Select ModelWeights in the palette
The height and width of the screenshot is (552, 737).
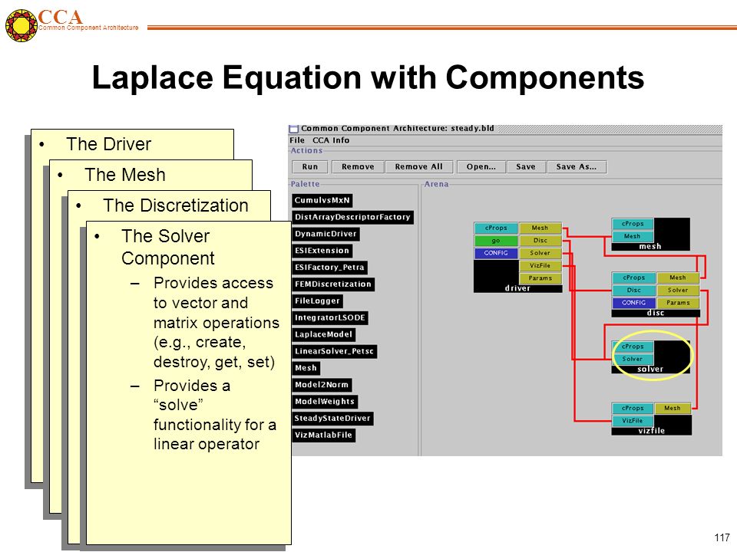(x=325, y=401)
